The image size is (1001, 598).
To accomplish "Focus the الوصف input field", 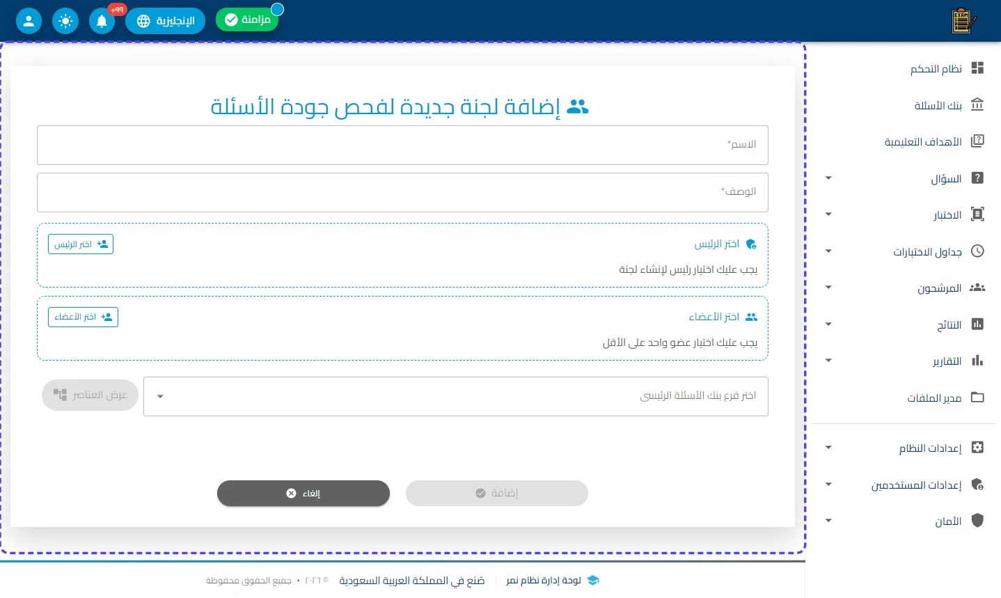I will 402,192.
